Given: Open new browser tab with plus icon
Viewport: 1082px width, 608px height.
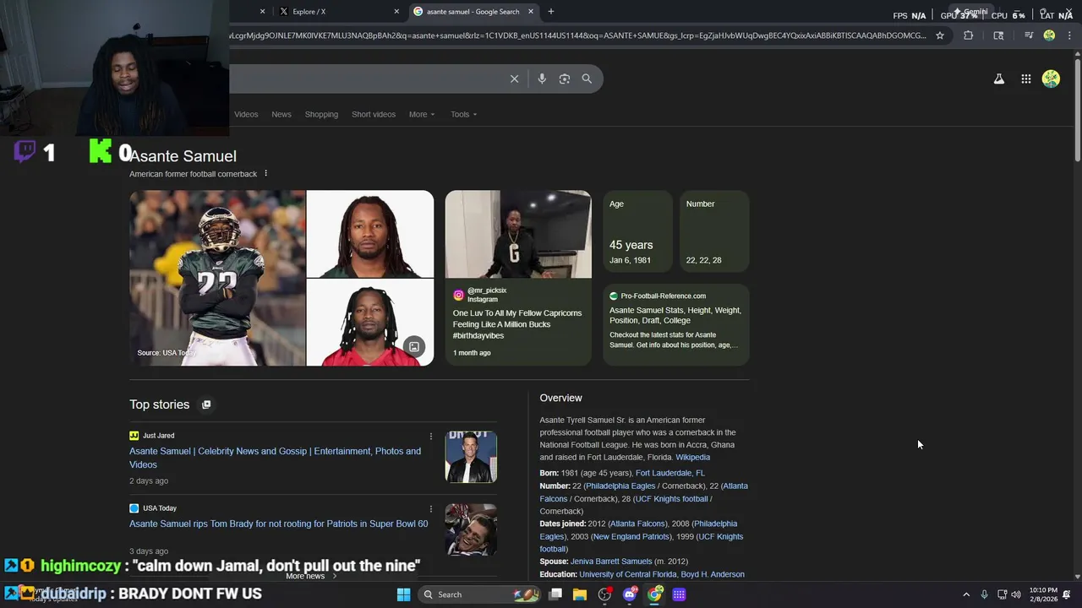Looking at the screenshot, I should tap(551, 11).
